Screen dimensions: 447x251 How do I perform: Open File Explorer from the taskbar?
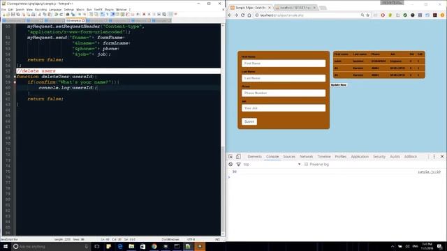[131, 246]
